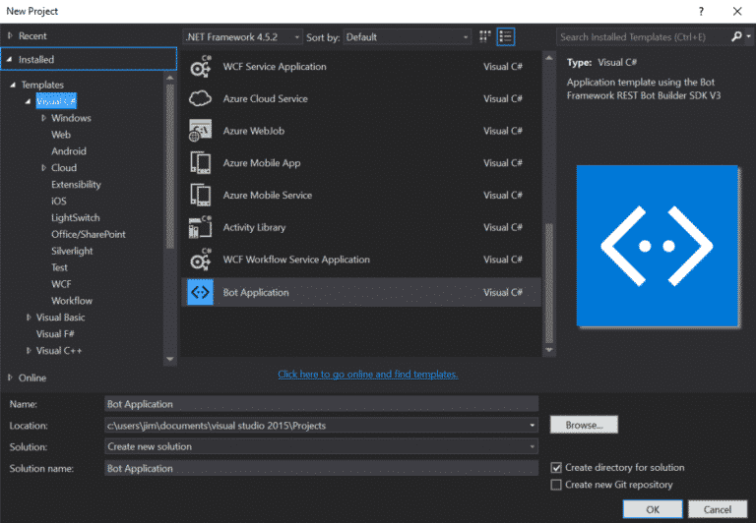
Task: Select Android in the templates tree
Action: tap(69, 151)
